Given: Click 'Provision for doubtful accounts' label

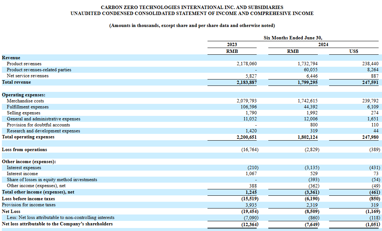Looking at the screenshot, I should (38, 125).
